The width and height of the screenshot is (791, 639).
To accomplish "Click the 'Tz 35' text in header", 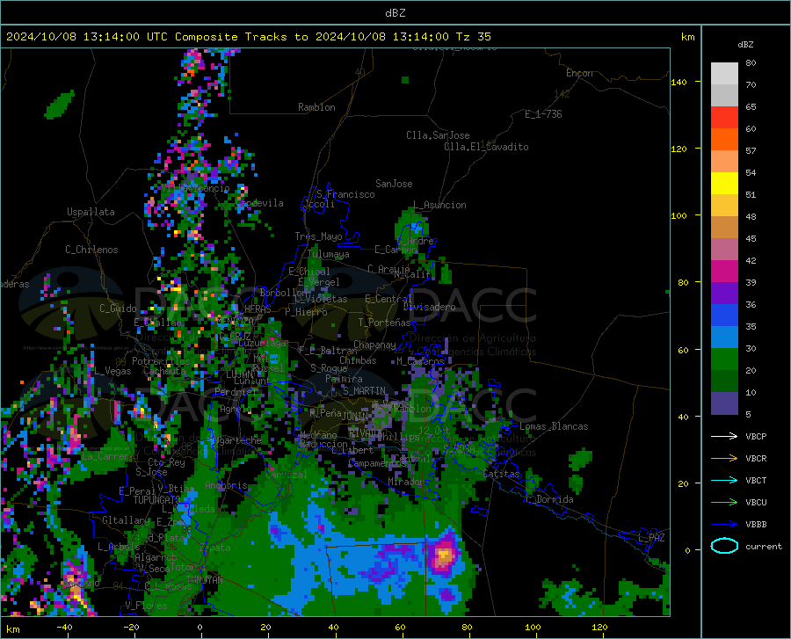I will tap(473, 37).
